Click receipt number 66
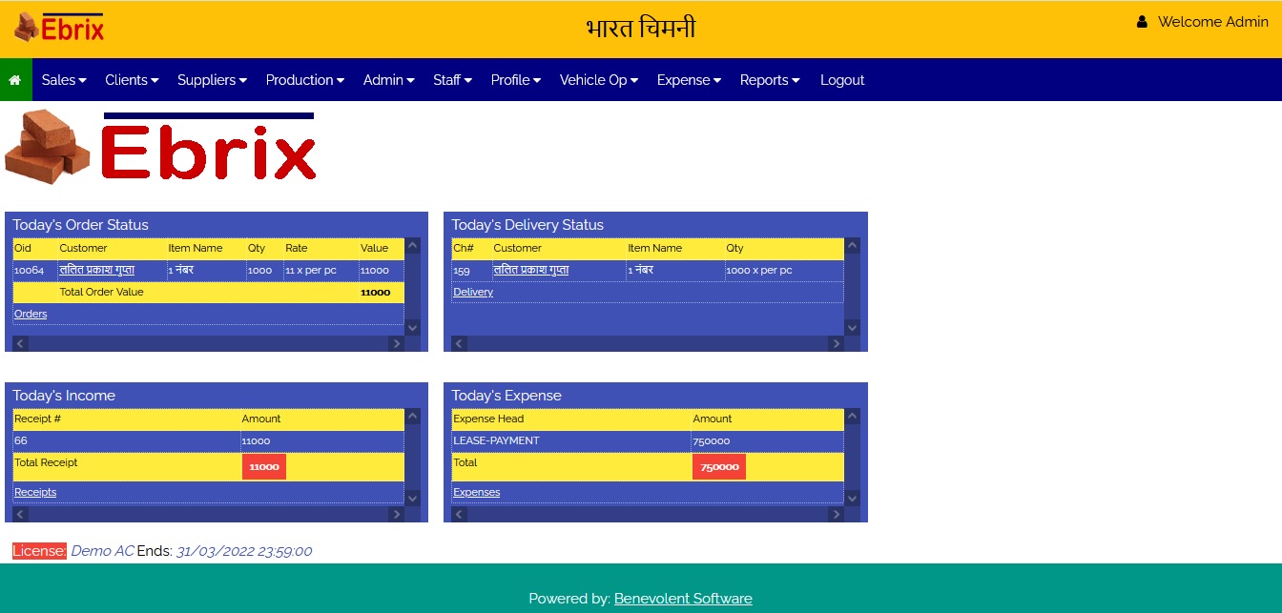 click(x=21, y=441)
